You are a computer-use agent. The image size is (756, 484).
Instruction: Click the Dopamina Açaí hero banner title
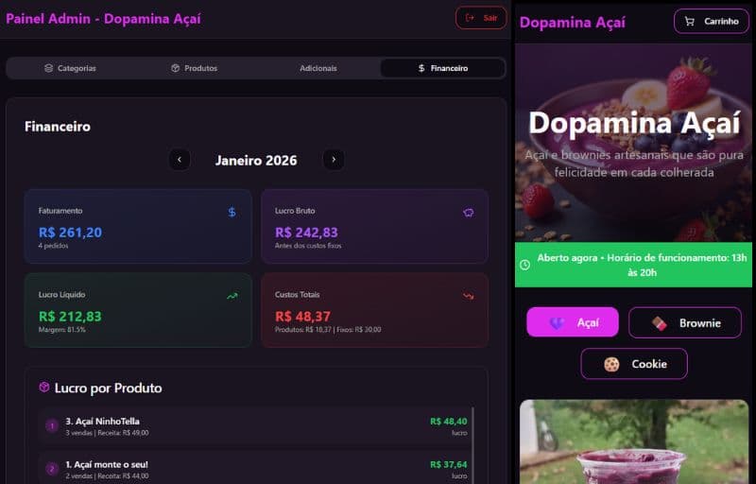(x=634, y=123)
